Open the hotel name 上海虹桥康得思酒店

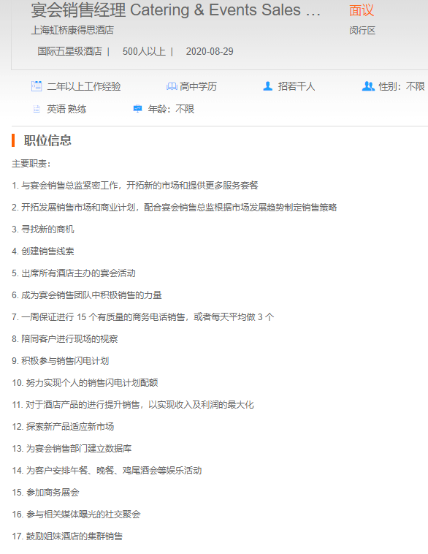72,31
